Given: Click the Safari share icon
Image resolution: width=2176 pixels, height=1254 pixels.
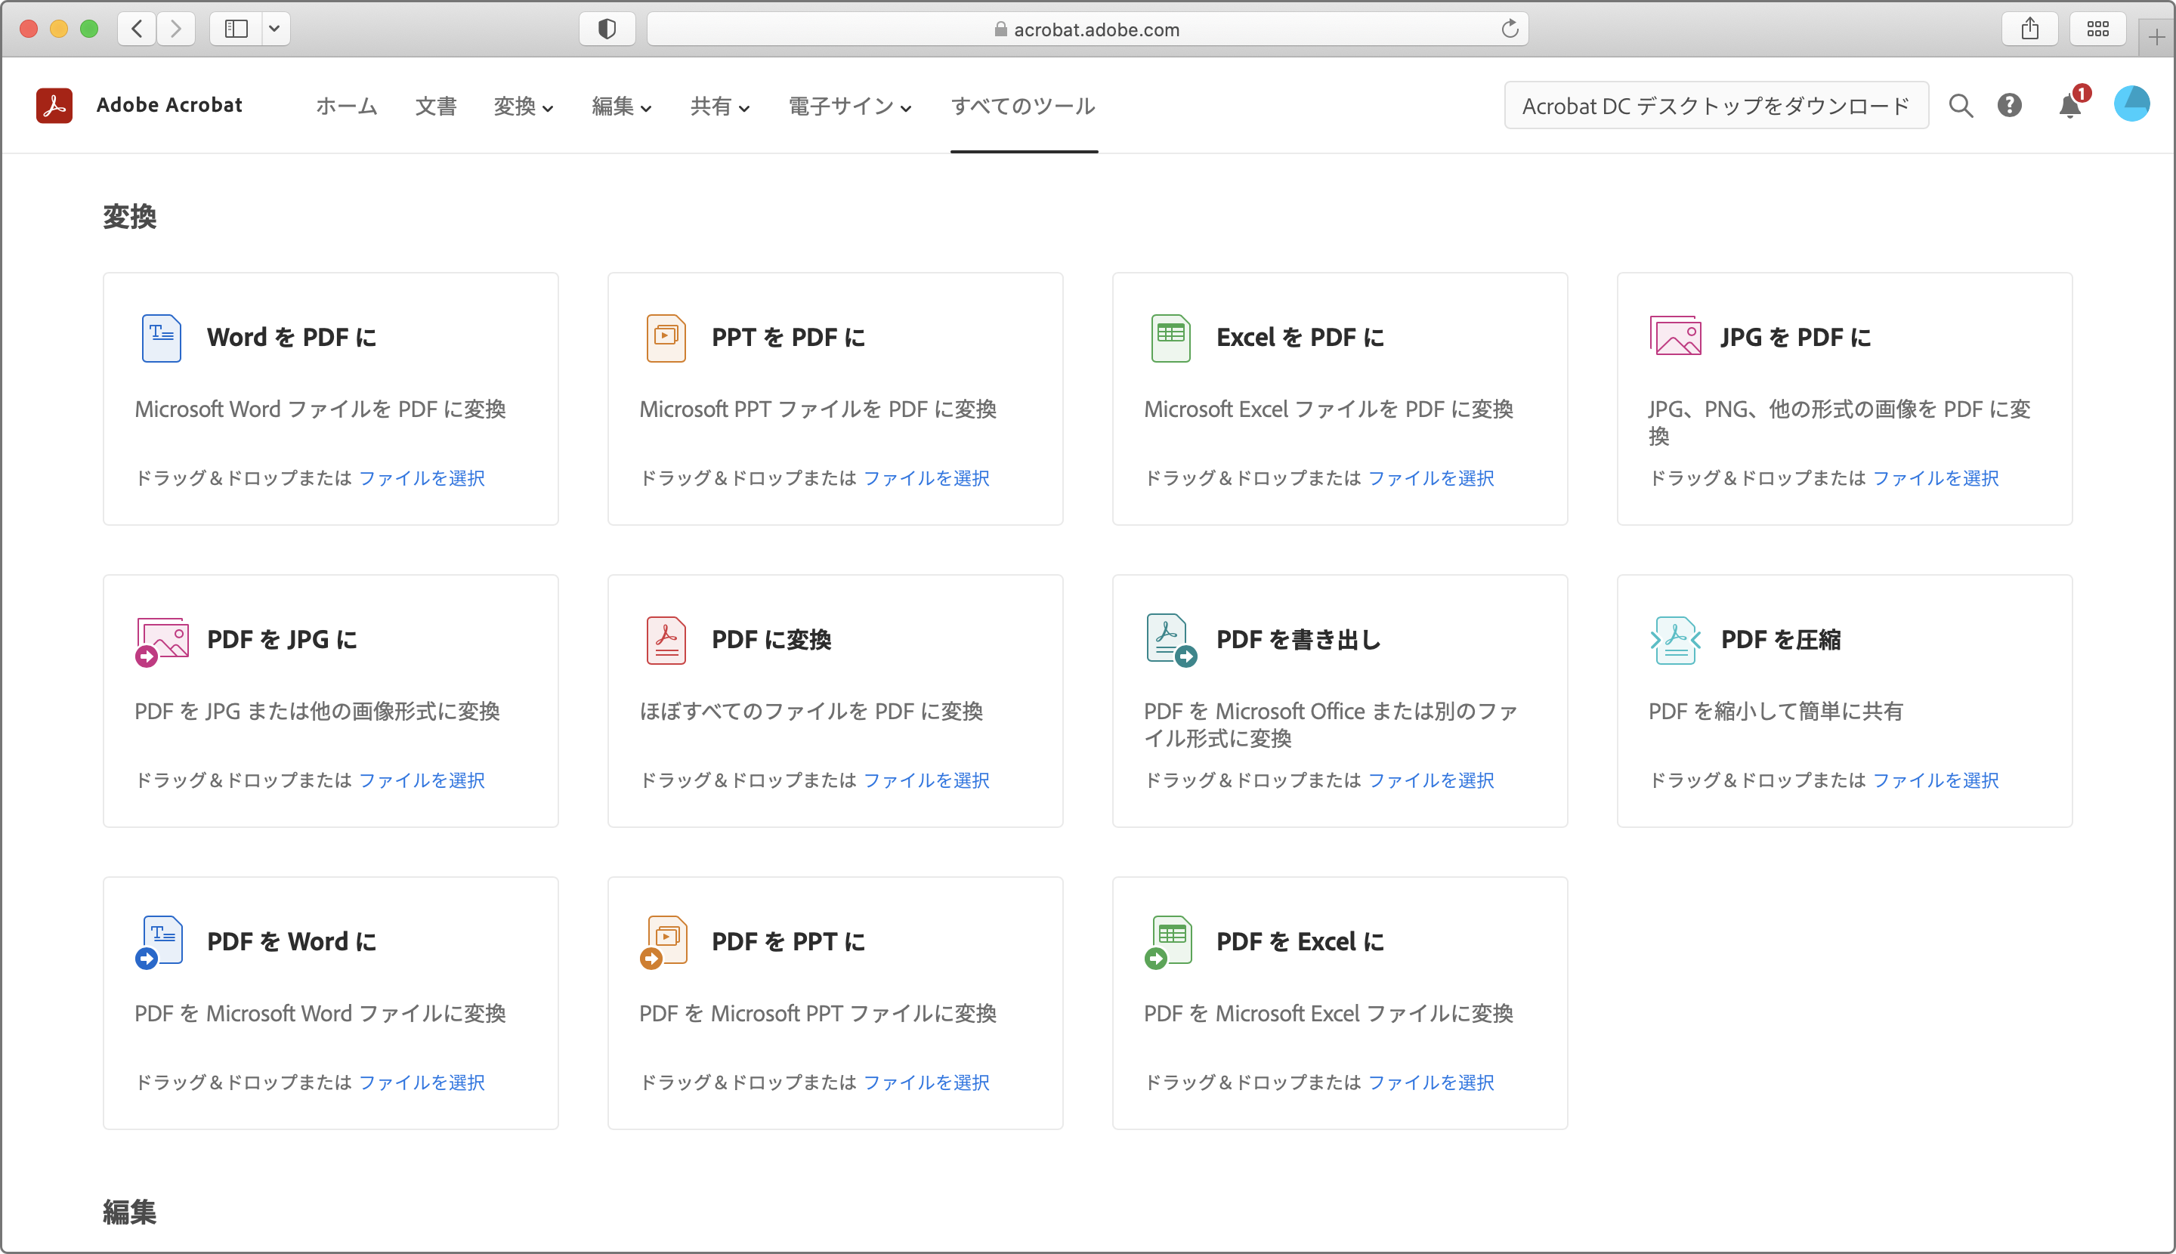Looking at the screenshot, I should tap(2030, 29).
